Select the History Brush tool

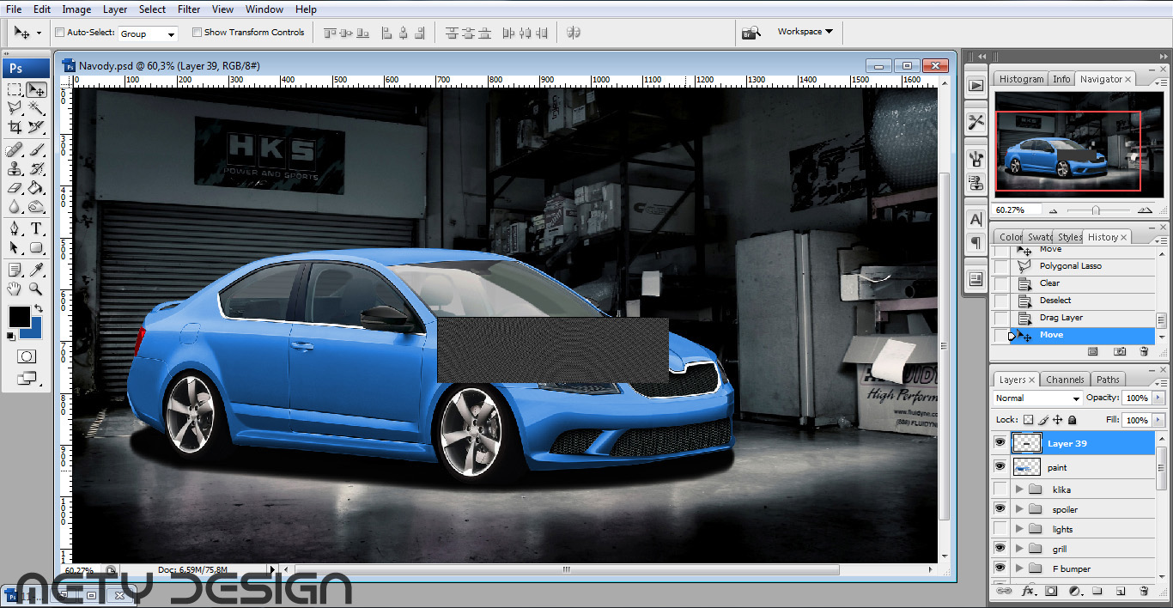(x=36, y=168)
